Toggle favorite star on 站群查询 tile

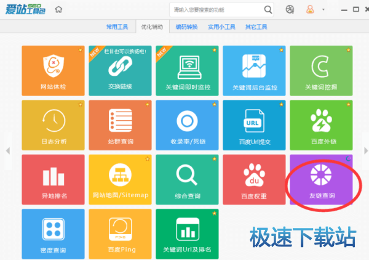click(148, 104)
